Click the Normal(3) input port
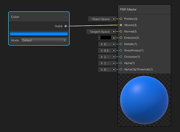The width and height of the screenshot is (180, 132). coord(121,31)
